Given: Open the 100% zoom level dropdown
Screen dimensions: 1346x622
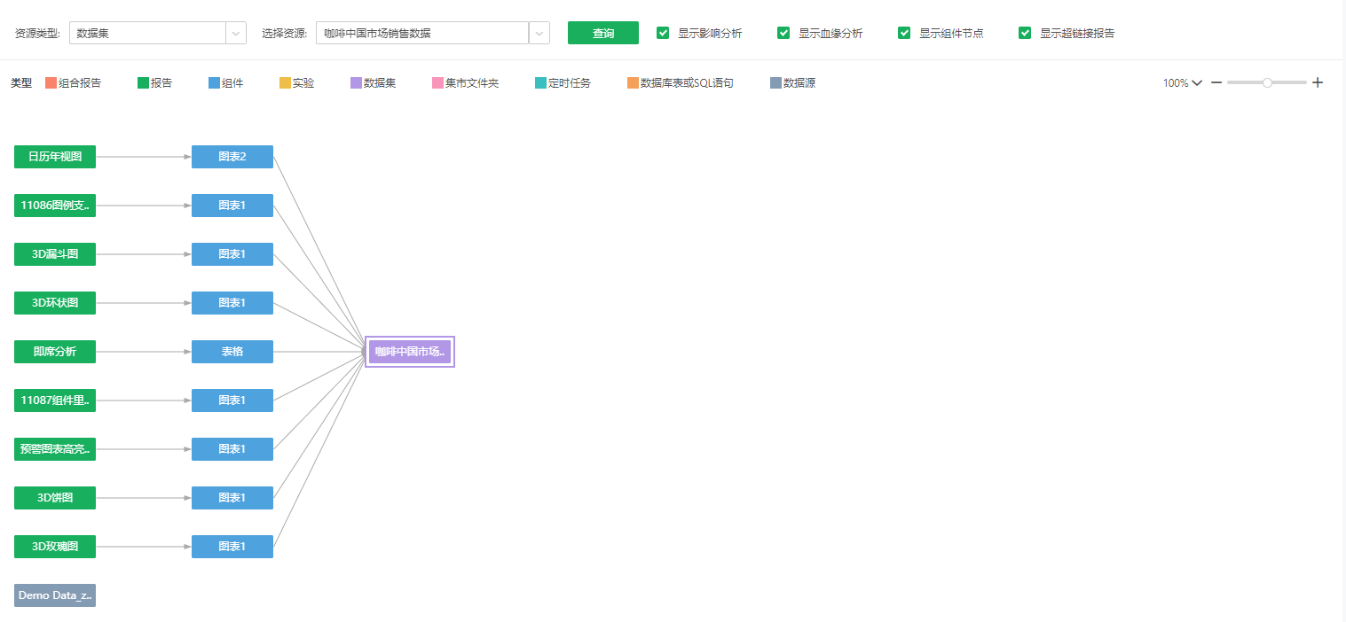Looking at the screenshot, I should point(1183,82).
